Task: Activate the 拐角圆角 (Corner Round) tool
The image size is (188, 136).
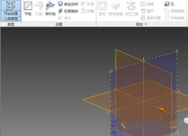Action: pos(175,11)
